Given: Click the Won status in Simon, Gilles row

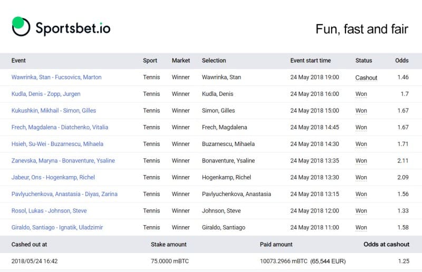Looking at the screenshot, I should point(361,111).
